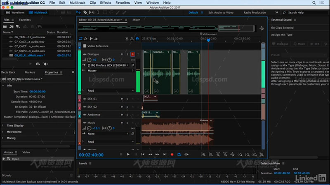Expand Metronome section in Properties
The width and height of the screenshot is (330, 185).
pyautogui.click(x=3, y=132)
